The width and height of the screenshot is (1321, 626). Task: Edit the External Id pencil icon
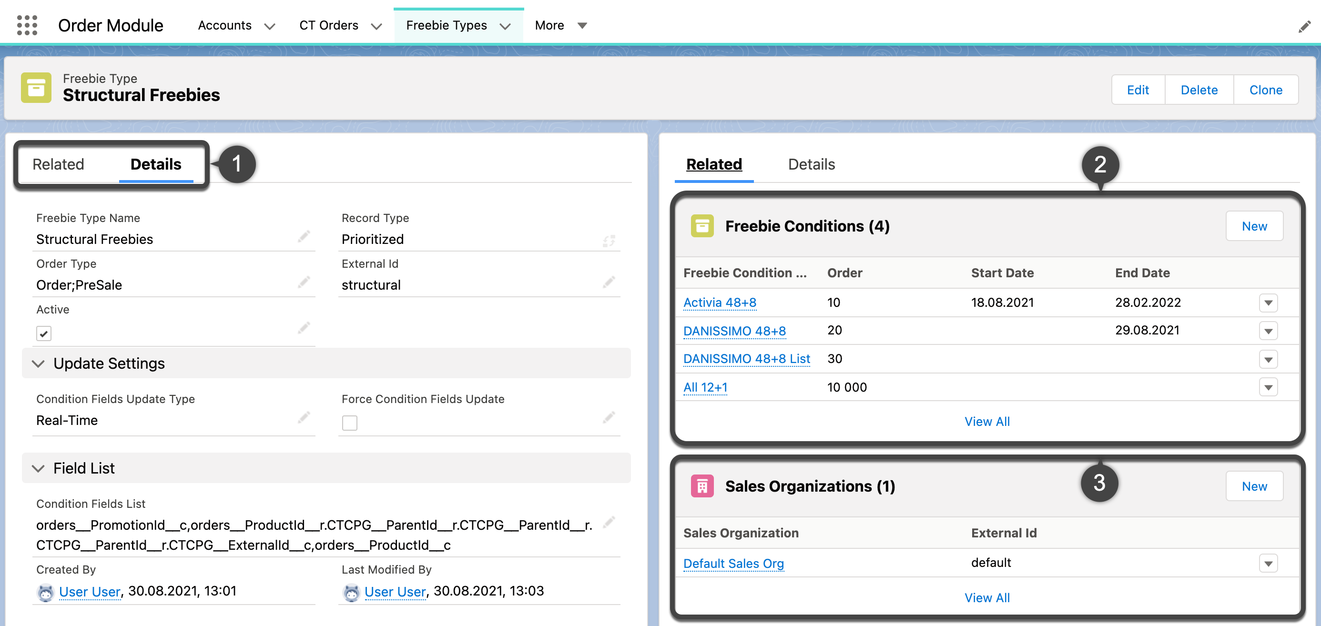pos(609,282)
